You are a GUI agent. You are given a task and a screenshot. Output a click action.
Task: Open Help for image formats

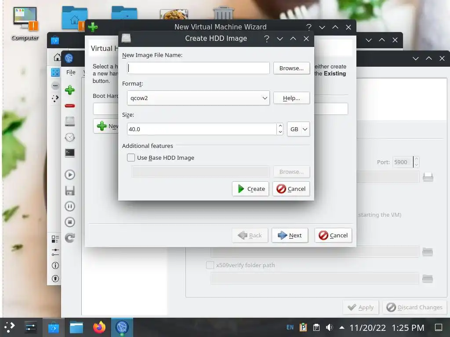pos(291,98)
